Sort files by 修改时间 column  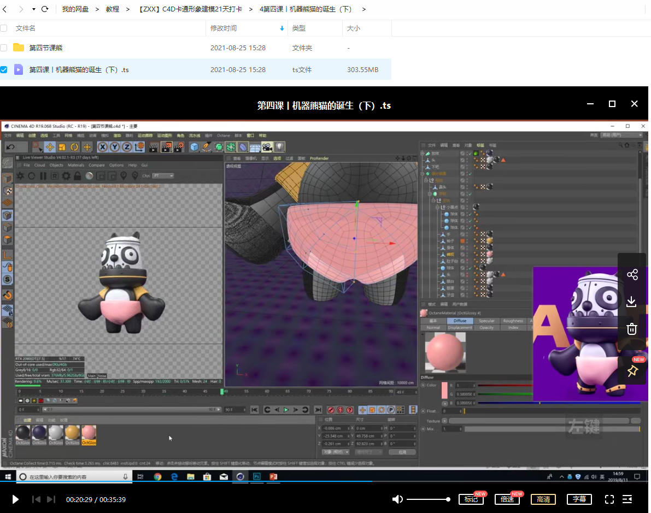coord(224,28)
